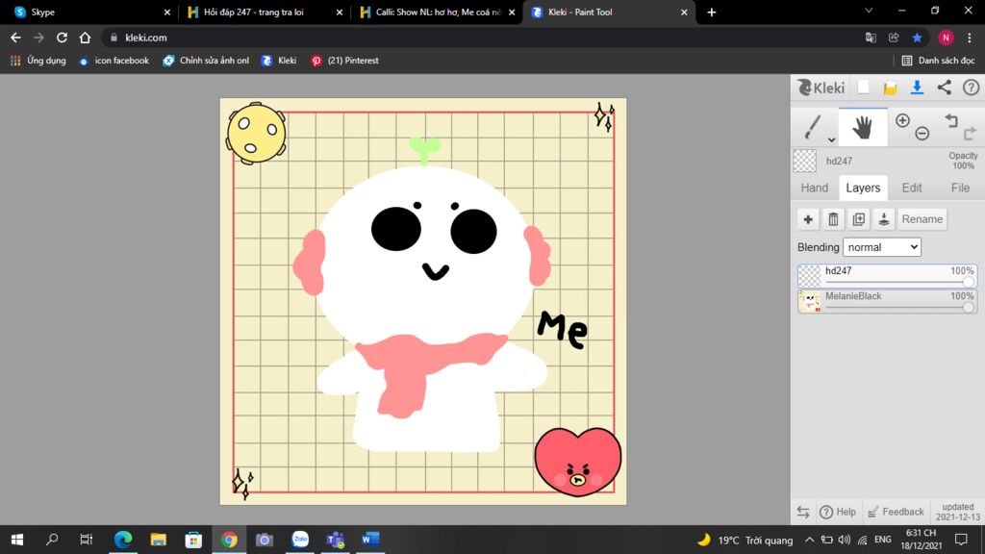Image resolution: width=985 pixels, height=554 pixels.
Task: Select the Hand tool icon
Action: coord(863,127)
